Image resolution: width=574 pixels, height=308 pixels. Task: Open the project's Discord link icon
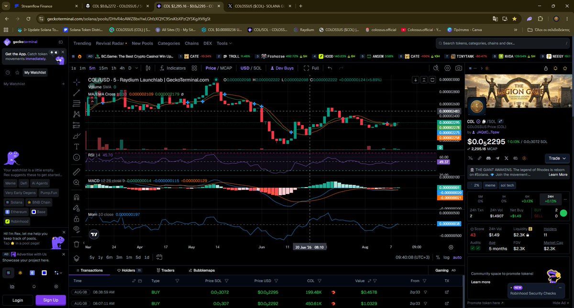[489, 158]
